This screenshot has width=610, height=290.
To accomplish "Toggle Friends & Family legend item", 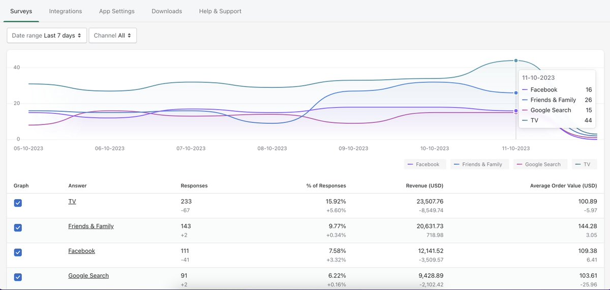I will 479,164.
